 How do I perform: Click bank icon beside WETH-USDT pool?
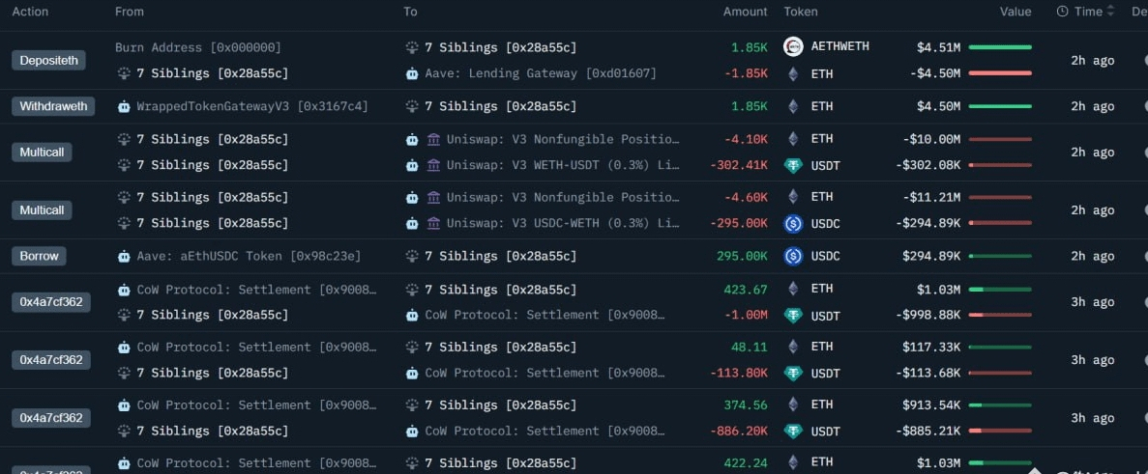click(433, 165)
